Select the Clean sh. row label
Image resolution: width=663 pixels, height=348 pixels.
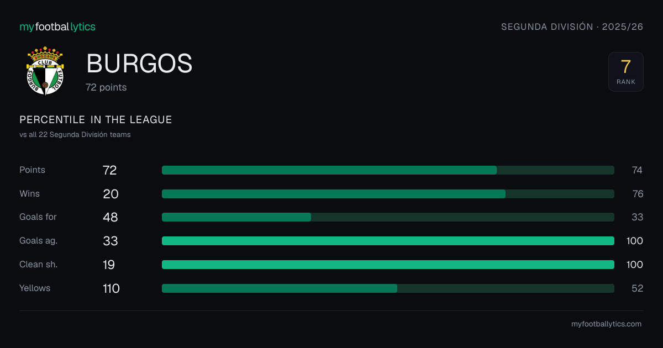click(x=38, y=265)
